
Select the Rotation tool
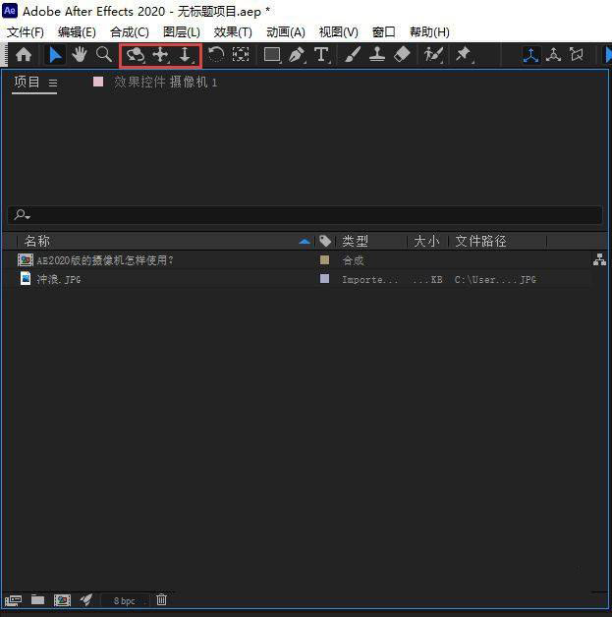pos(216,54)
